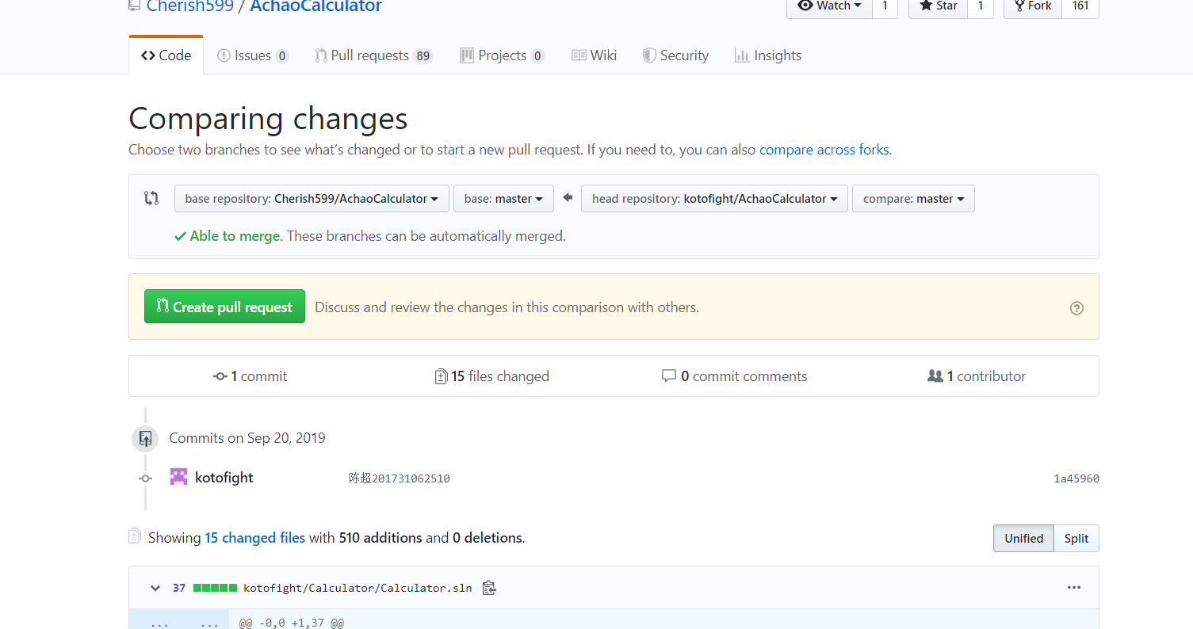Click the Able to merge status text

coord(235,236)
